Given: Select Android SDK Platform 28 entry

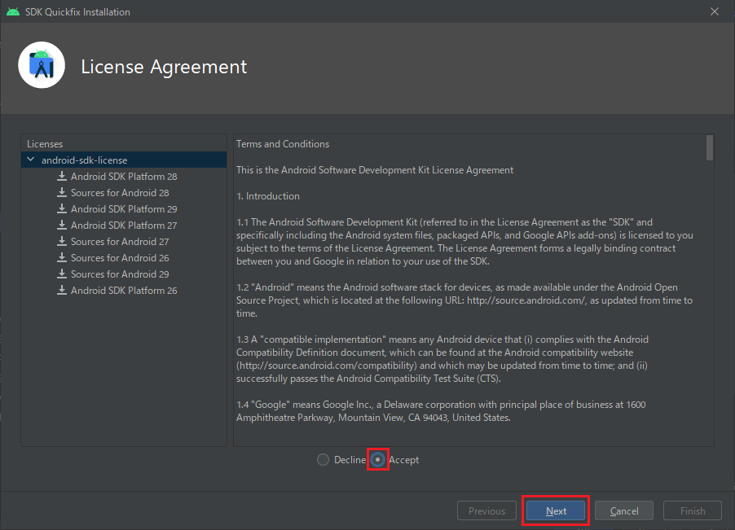Looking at the screenshot, I should pyautogui.click(x=124, y=177).
